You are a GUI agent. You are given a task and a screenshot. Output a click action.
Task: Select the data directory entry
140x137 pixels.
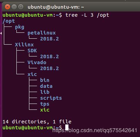46,86
